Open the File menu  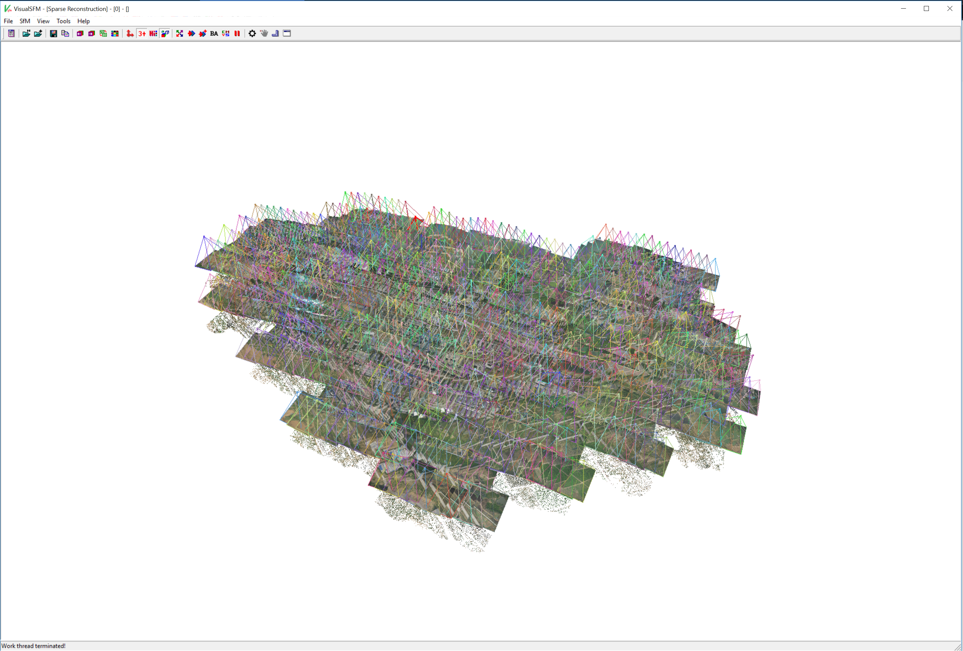(x=8, y=21)
